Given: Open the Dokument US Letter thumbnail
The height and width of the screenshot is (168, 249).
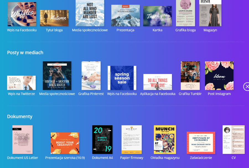Looking at the screenshot, I should [22, 139].
